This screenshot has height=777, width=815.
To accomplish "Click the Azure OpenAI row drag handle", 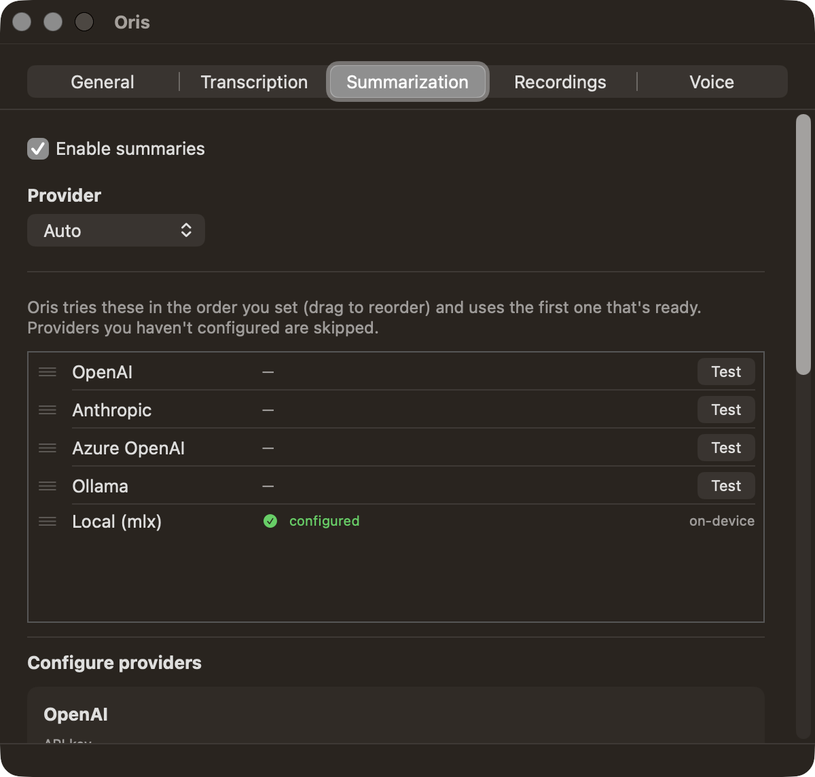I will pos(48,448).
